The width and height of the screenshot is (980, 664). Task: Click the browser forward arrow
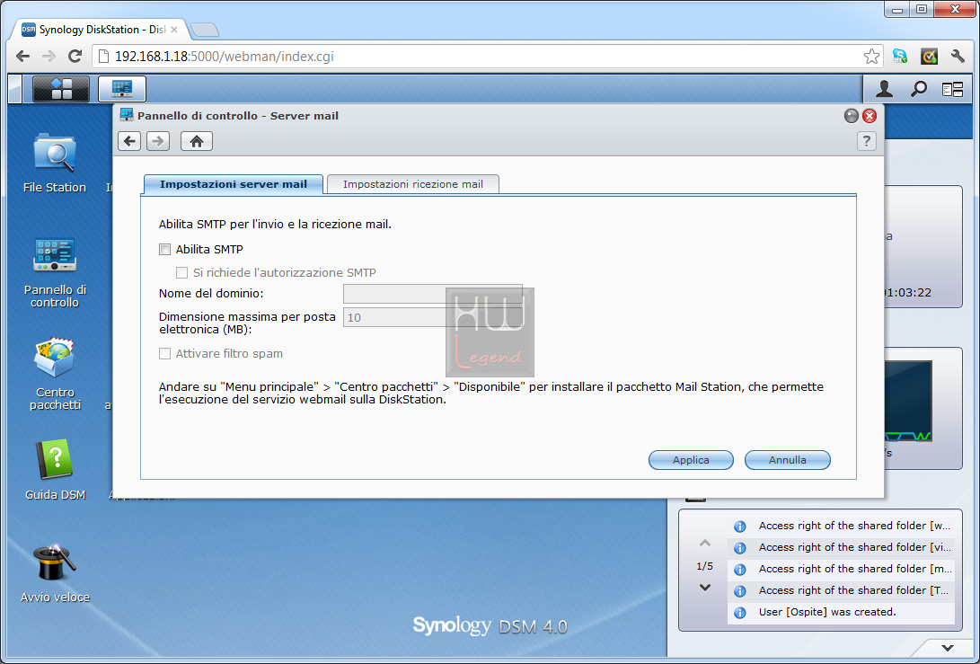point(49,57)
